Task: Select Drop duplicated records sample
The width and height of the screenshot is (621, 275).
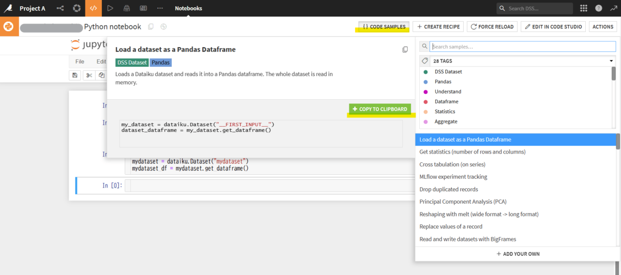Action: click(516, 189)
